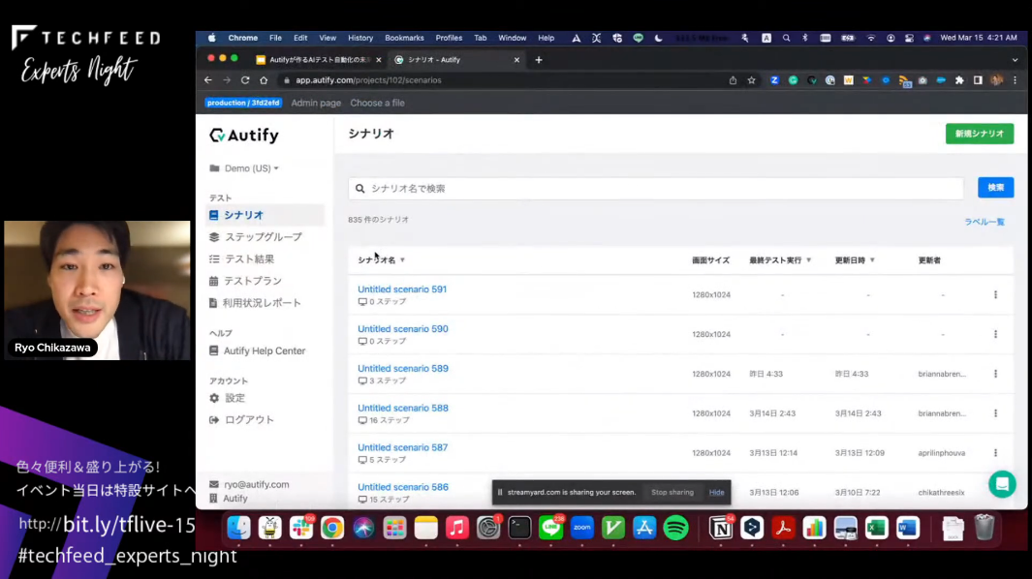Open a new Chrome tab
1032x579 pixels.
[x=539, y=60]
